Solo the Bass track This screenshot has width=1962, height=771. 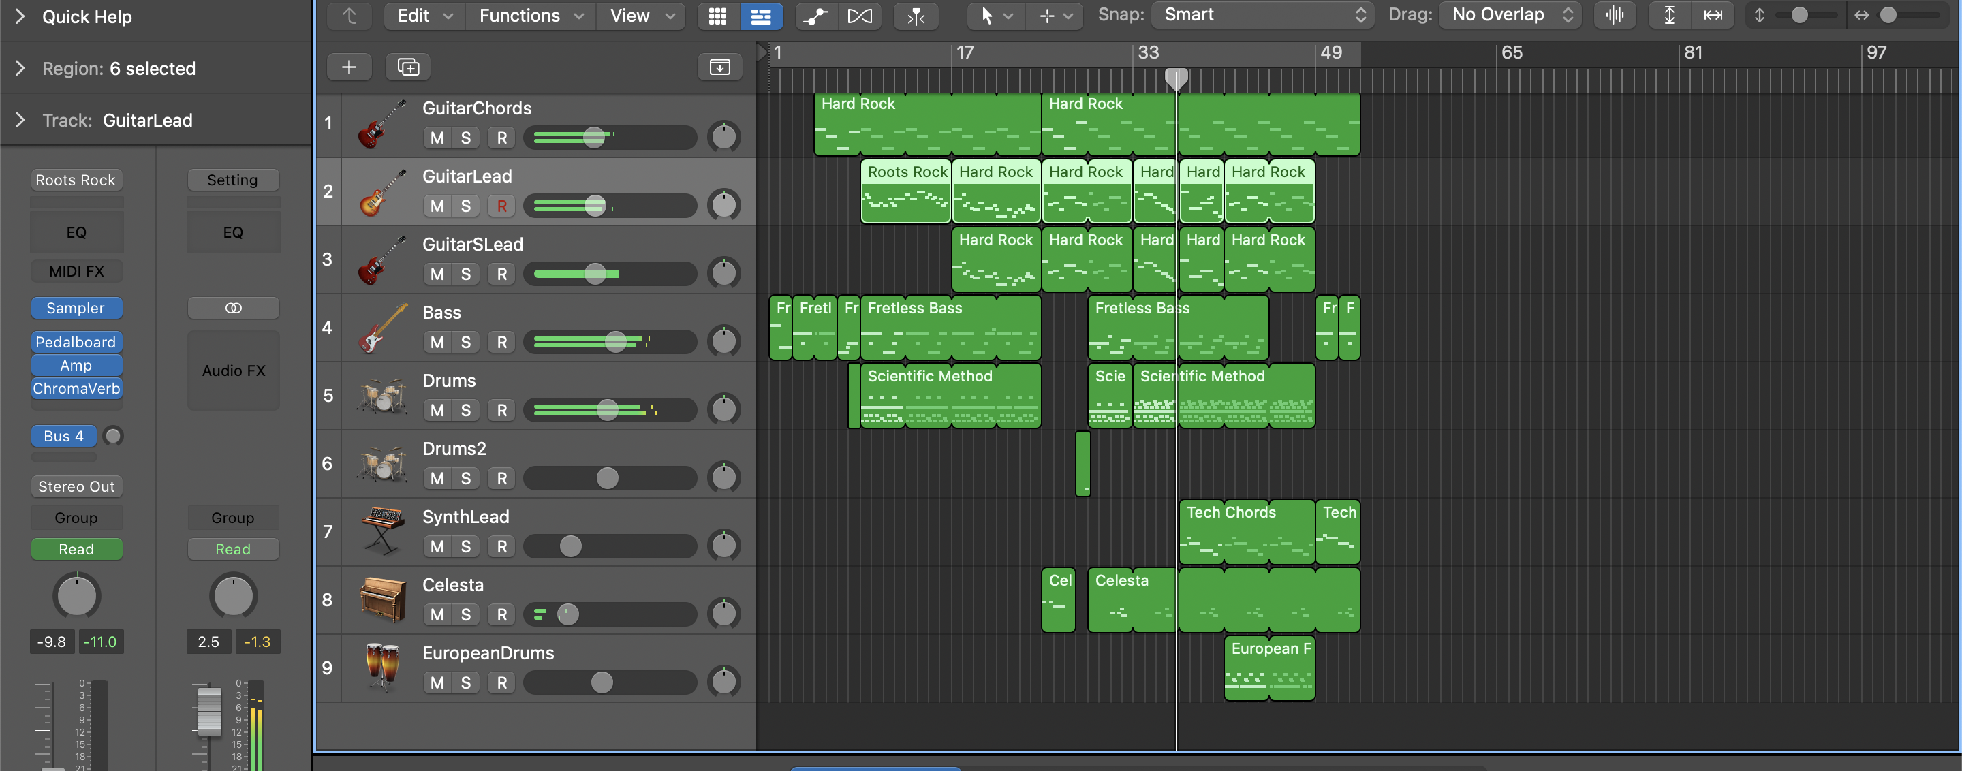point(466,343)
